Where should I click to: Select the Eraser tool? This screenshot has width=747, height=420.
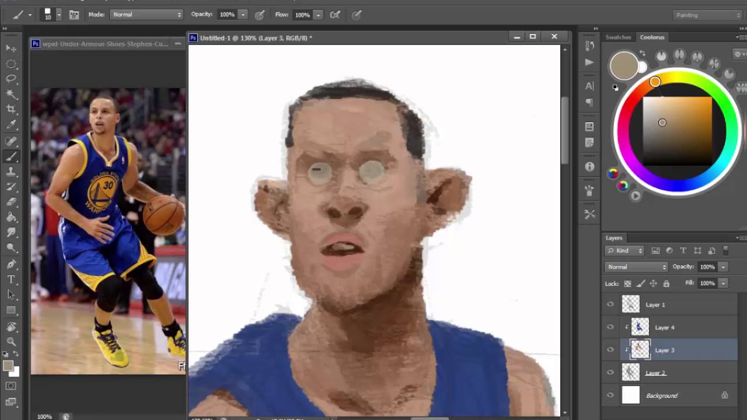tap(11, 202)
